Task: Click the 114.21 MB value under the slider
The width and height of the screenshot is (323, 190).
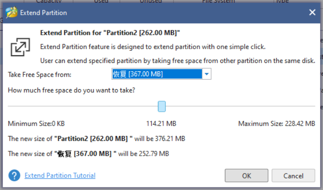Action: 161,124
